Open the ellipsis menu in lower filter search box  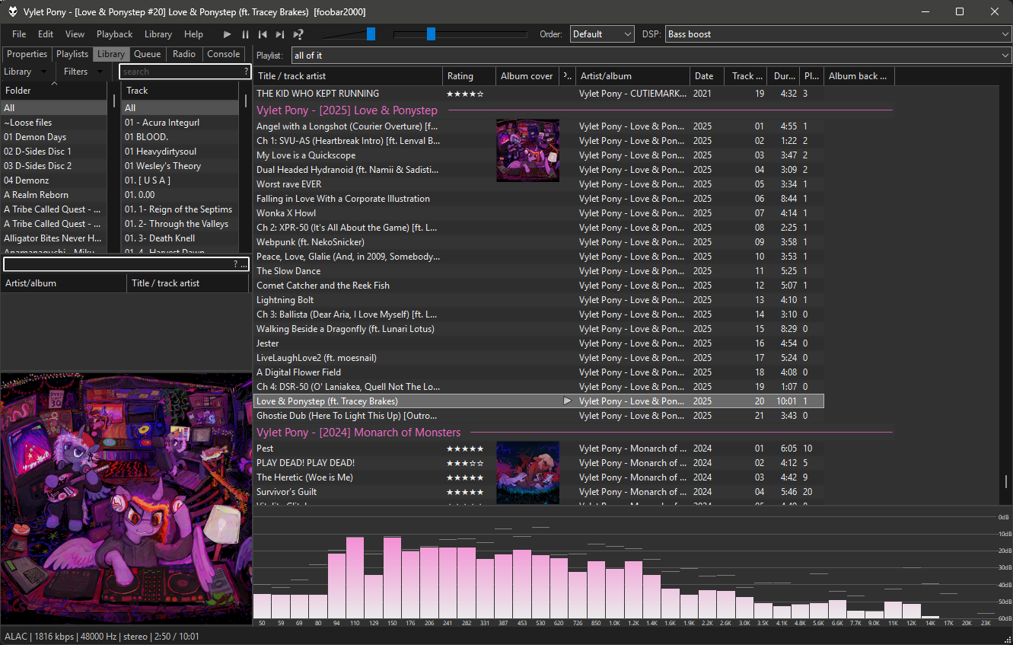pyautogui.click(x=244, y=264)
